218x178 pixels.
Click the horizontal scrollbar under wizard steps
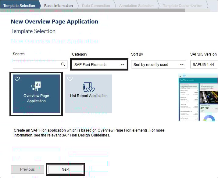[x=93, y=10]
